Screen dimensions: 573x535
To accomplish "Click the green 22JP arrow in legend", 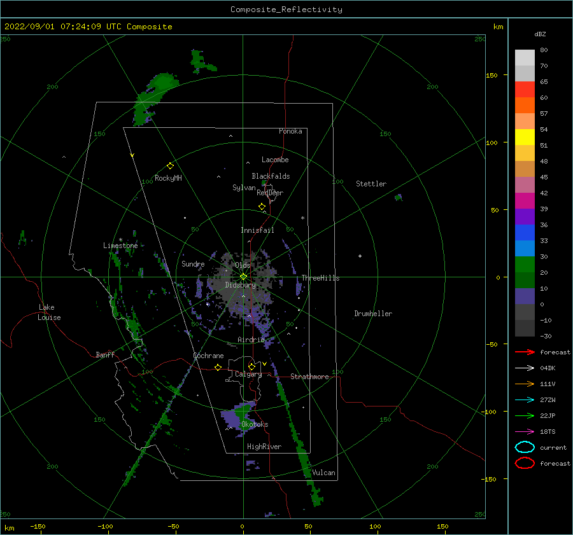I will point(525,415).
